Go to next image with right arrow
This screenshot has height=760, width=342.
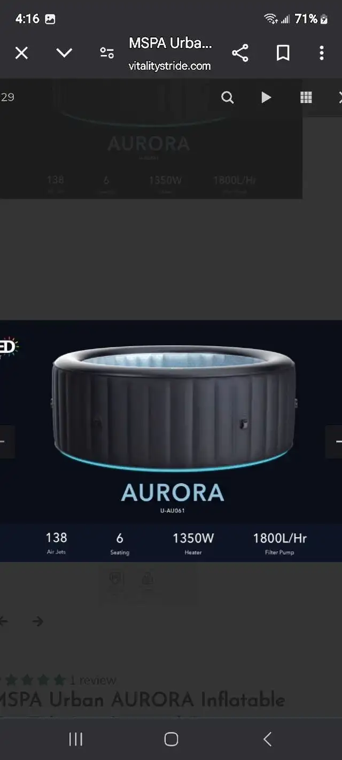(x=335, y=441)
